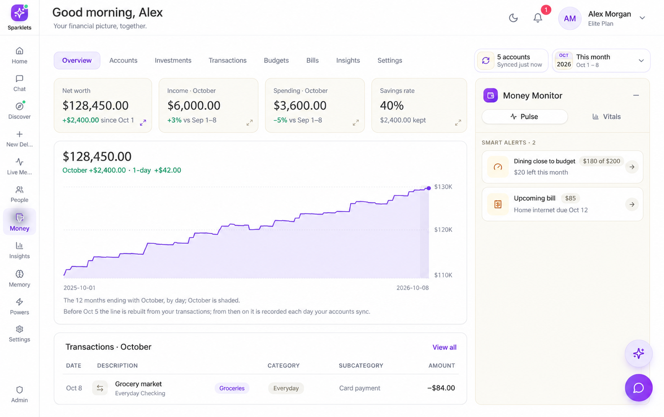The height and width of the screenshot is (417, 664).
Task: Switch Money Monitor to Pulse view
Action: click(x=524, y=117)
